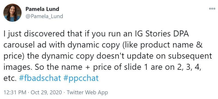
Task: Click the numbers '2, 3, 4,' in tweet
Action: pyautogui.click(x=186, y=67)
